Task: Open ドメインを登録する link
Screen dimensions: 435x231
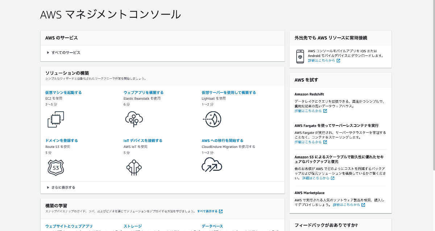Action: pos(62,140)
